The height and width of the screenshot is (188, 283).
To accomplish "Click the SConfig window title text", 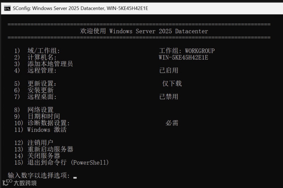I will (x=80, y=8).
